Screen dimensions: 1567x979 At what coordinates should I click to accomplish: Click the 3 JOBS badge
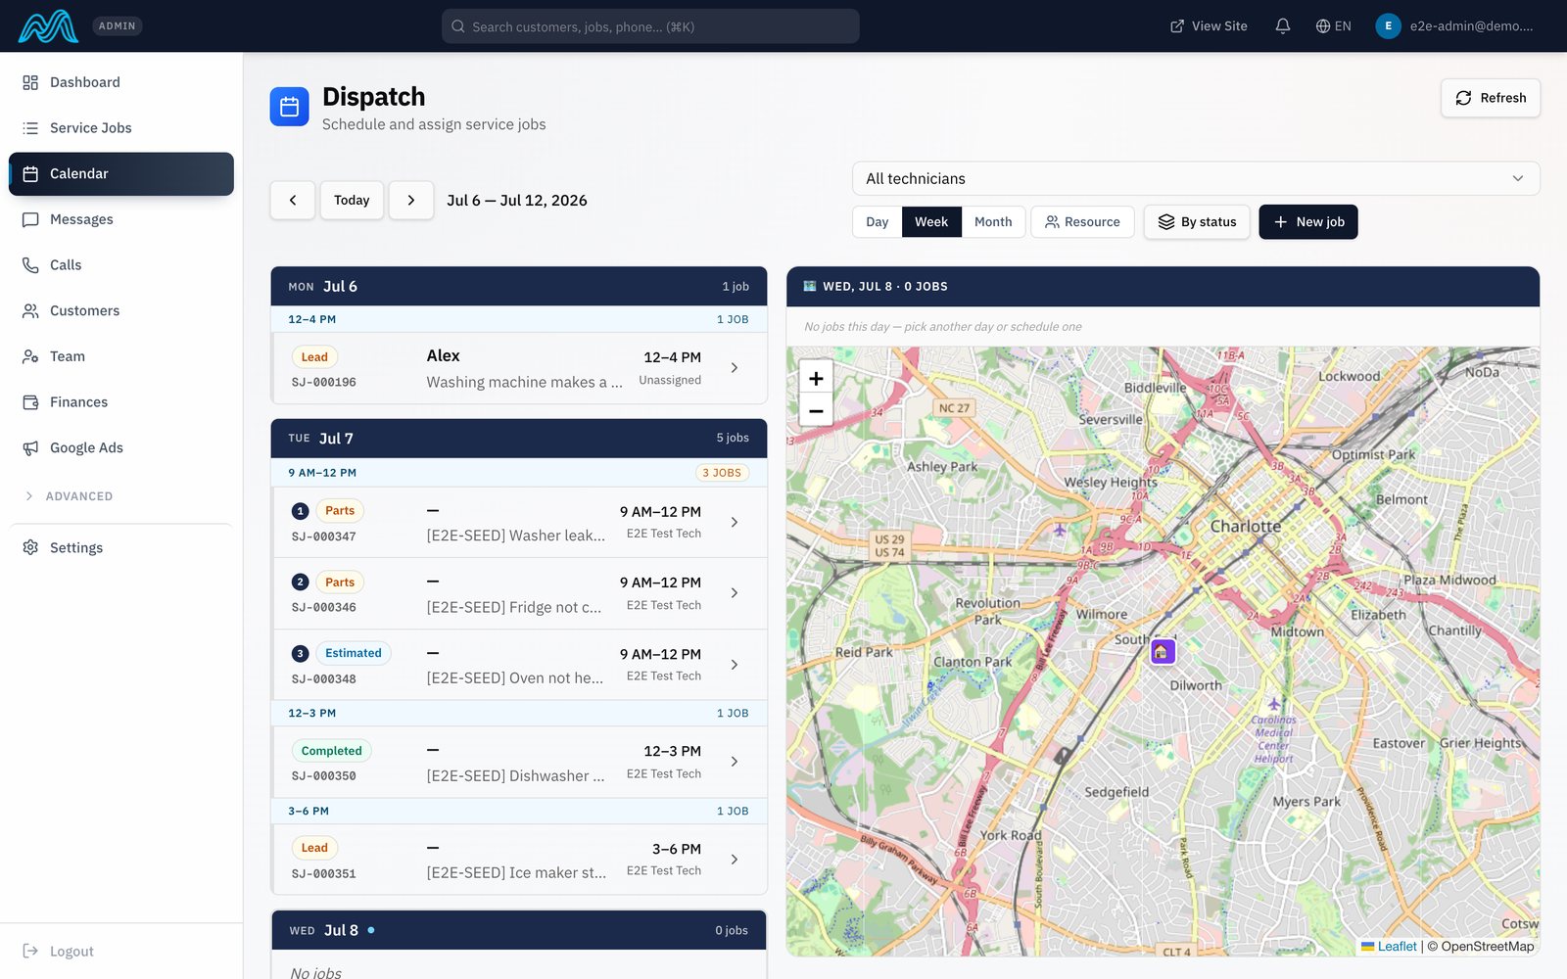(722, 473)
